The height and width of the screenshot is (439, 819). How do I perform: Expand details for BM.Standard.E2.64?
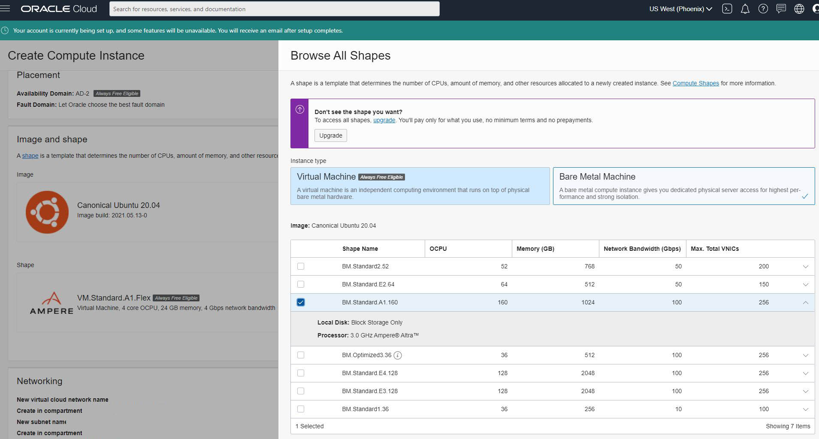pyautogui.click(x=805, y=285)
